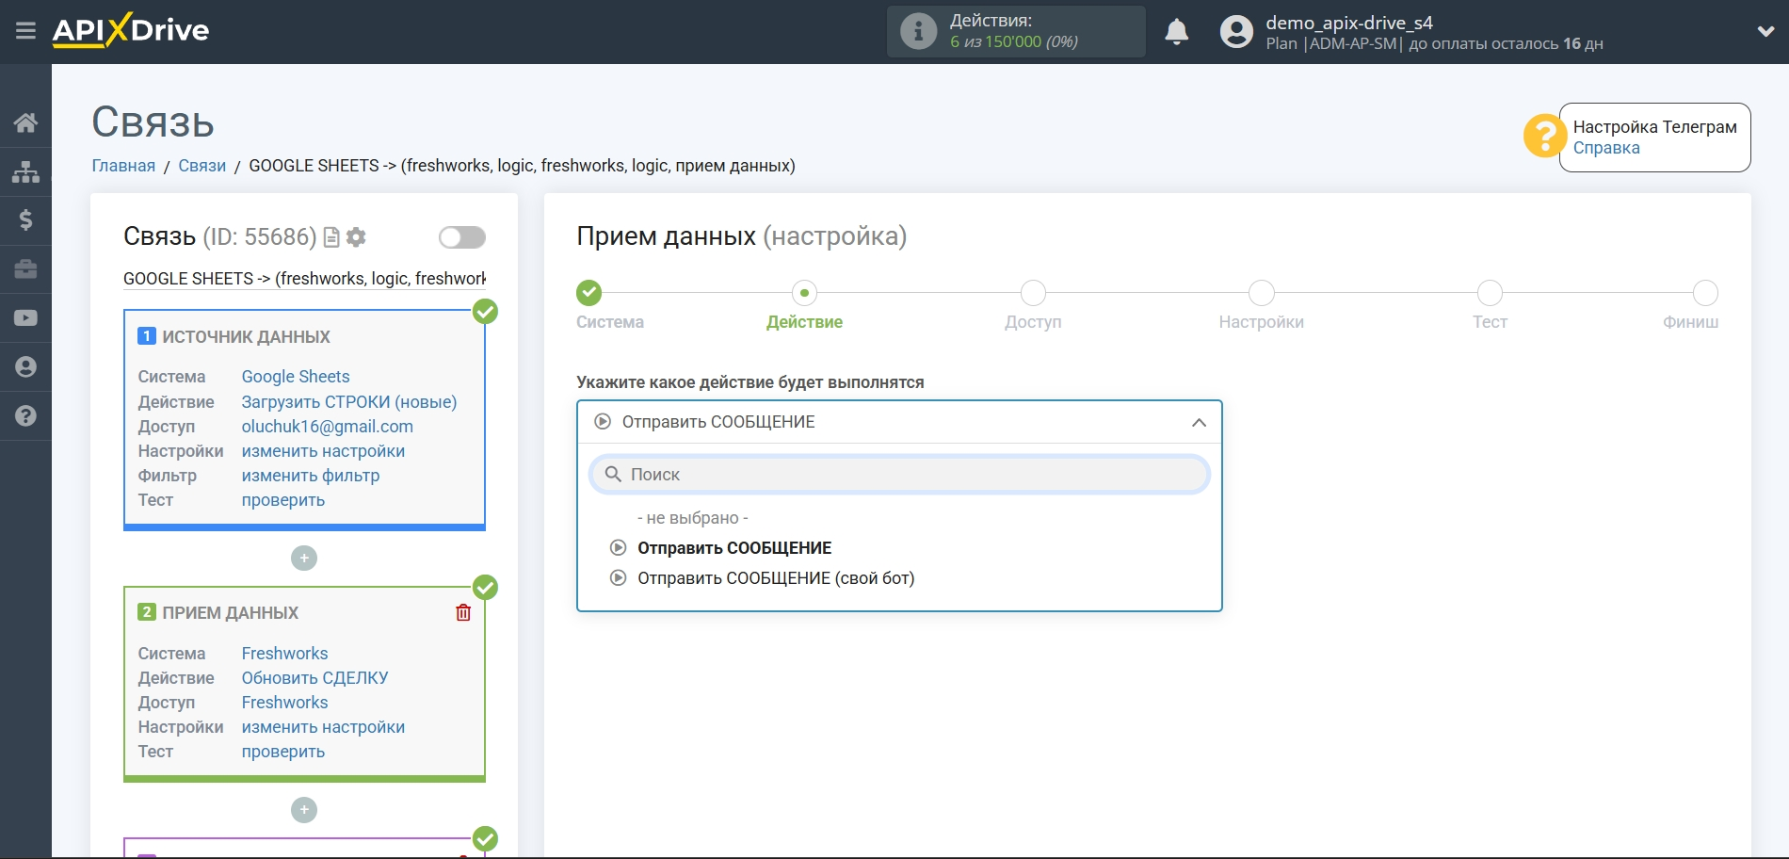Open the Справка help link

point(1605,148)
